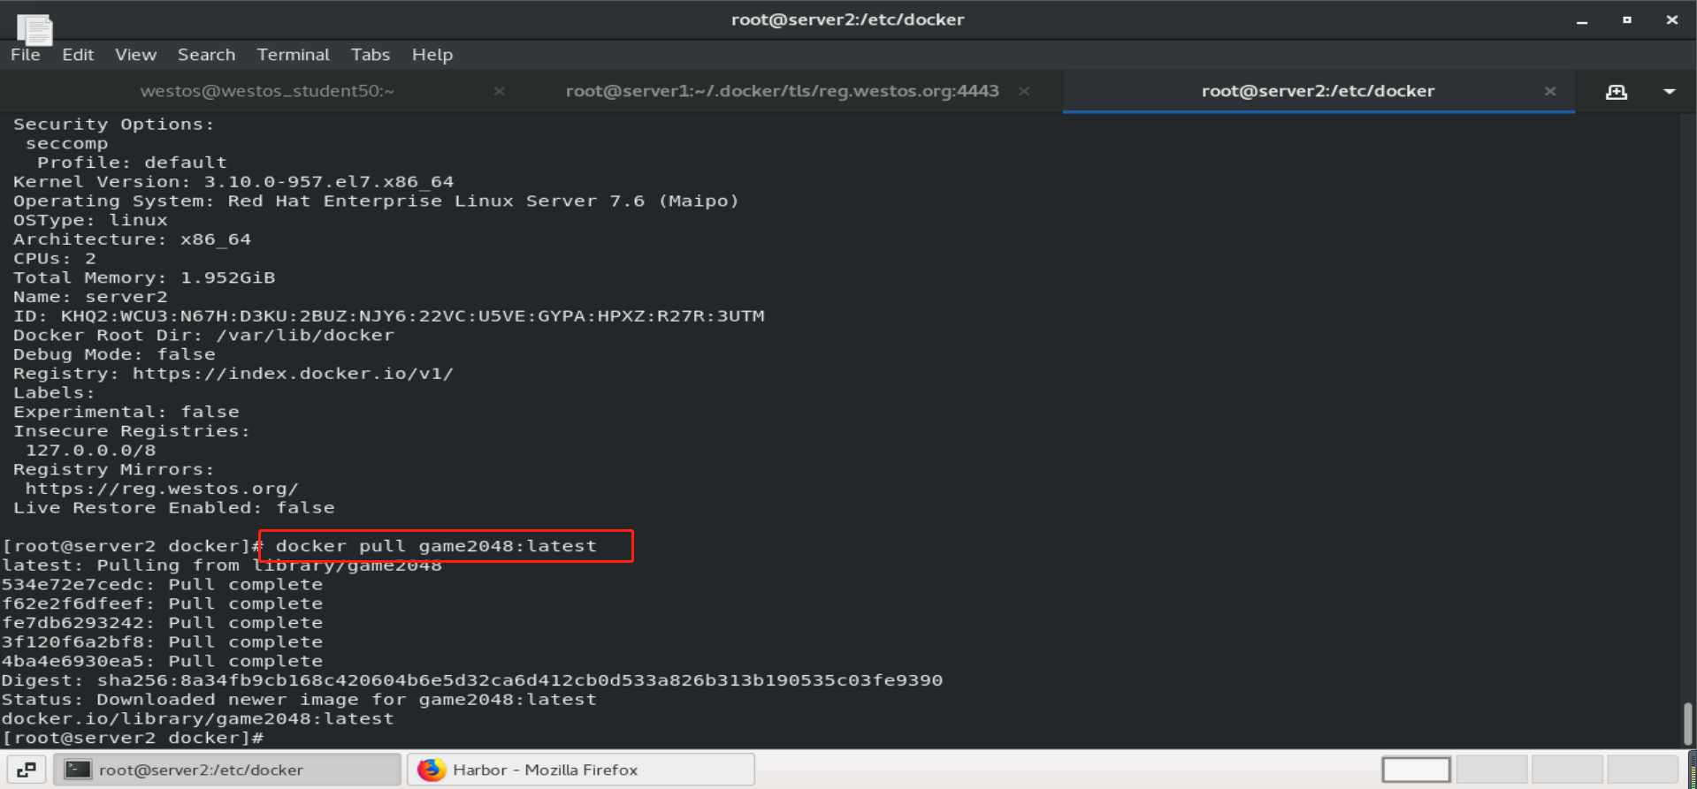Switch to root@server1 tls tab
The width and height of the screenshot is (1697, 789).
(782, 91)
